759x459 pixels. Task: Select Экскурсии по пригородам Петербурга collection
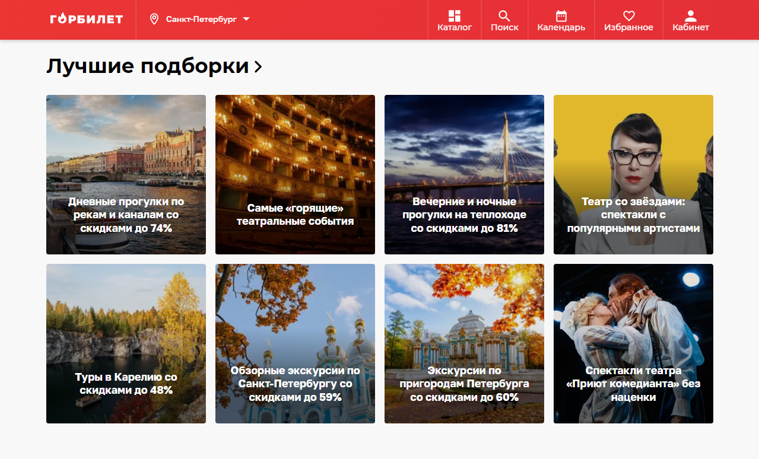[x=464, y=343]
